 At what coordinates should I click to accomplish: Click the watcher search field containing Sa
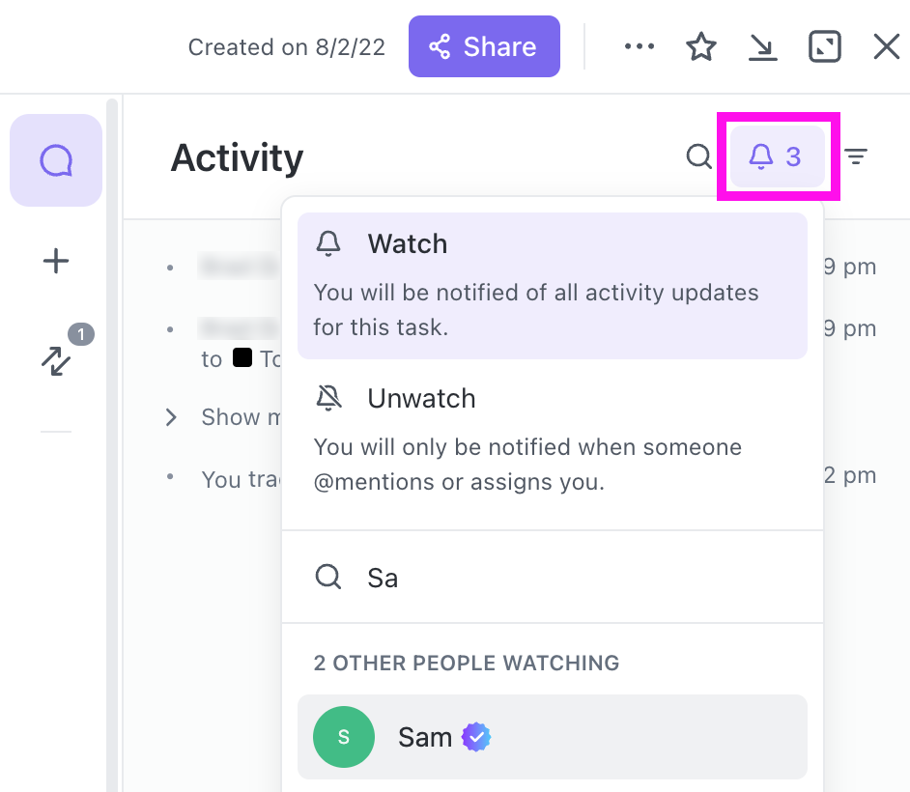553,578
